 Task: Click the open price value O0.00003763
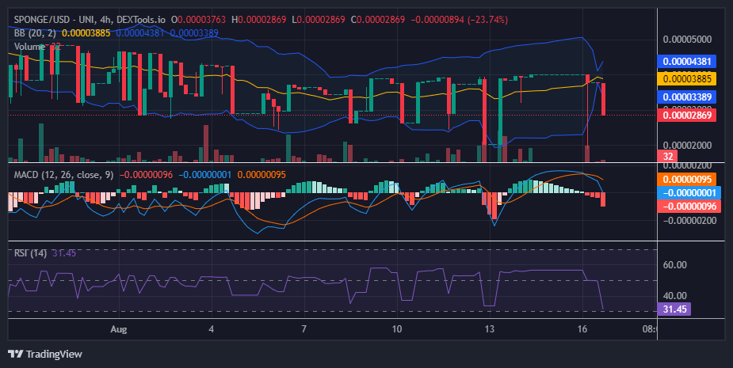(198, 20)
